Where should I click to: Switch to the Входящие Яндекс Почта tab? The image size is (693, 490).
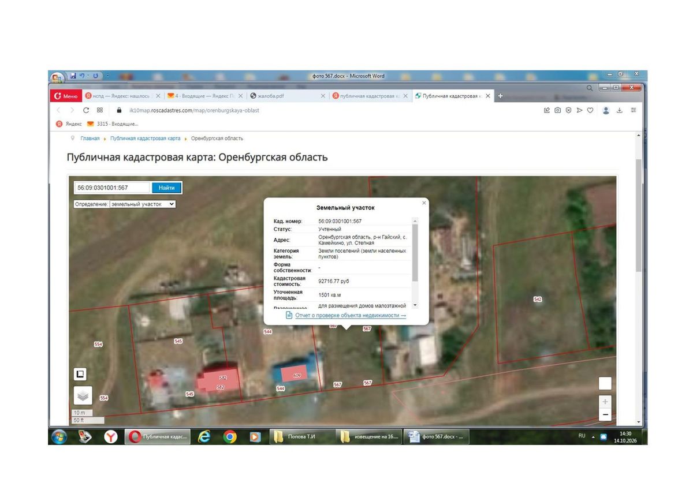[205, 96]
